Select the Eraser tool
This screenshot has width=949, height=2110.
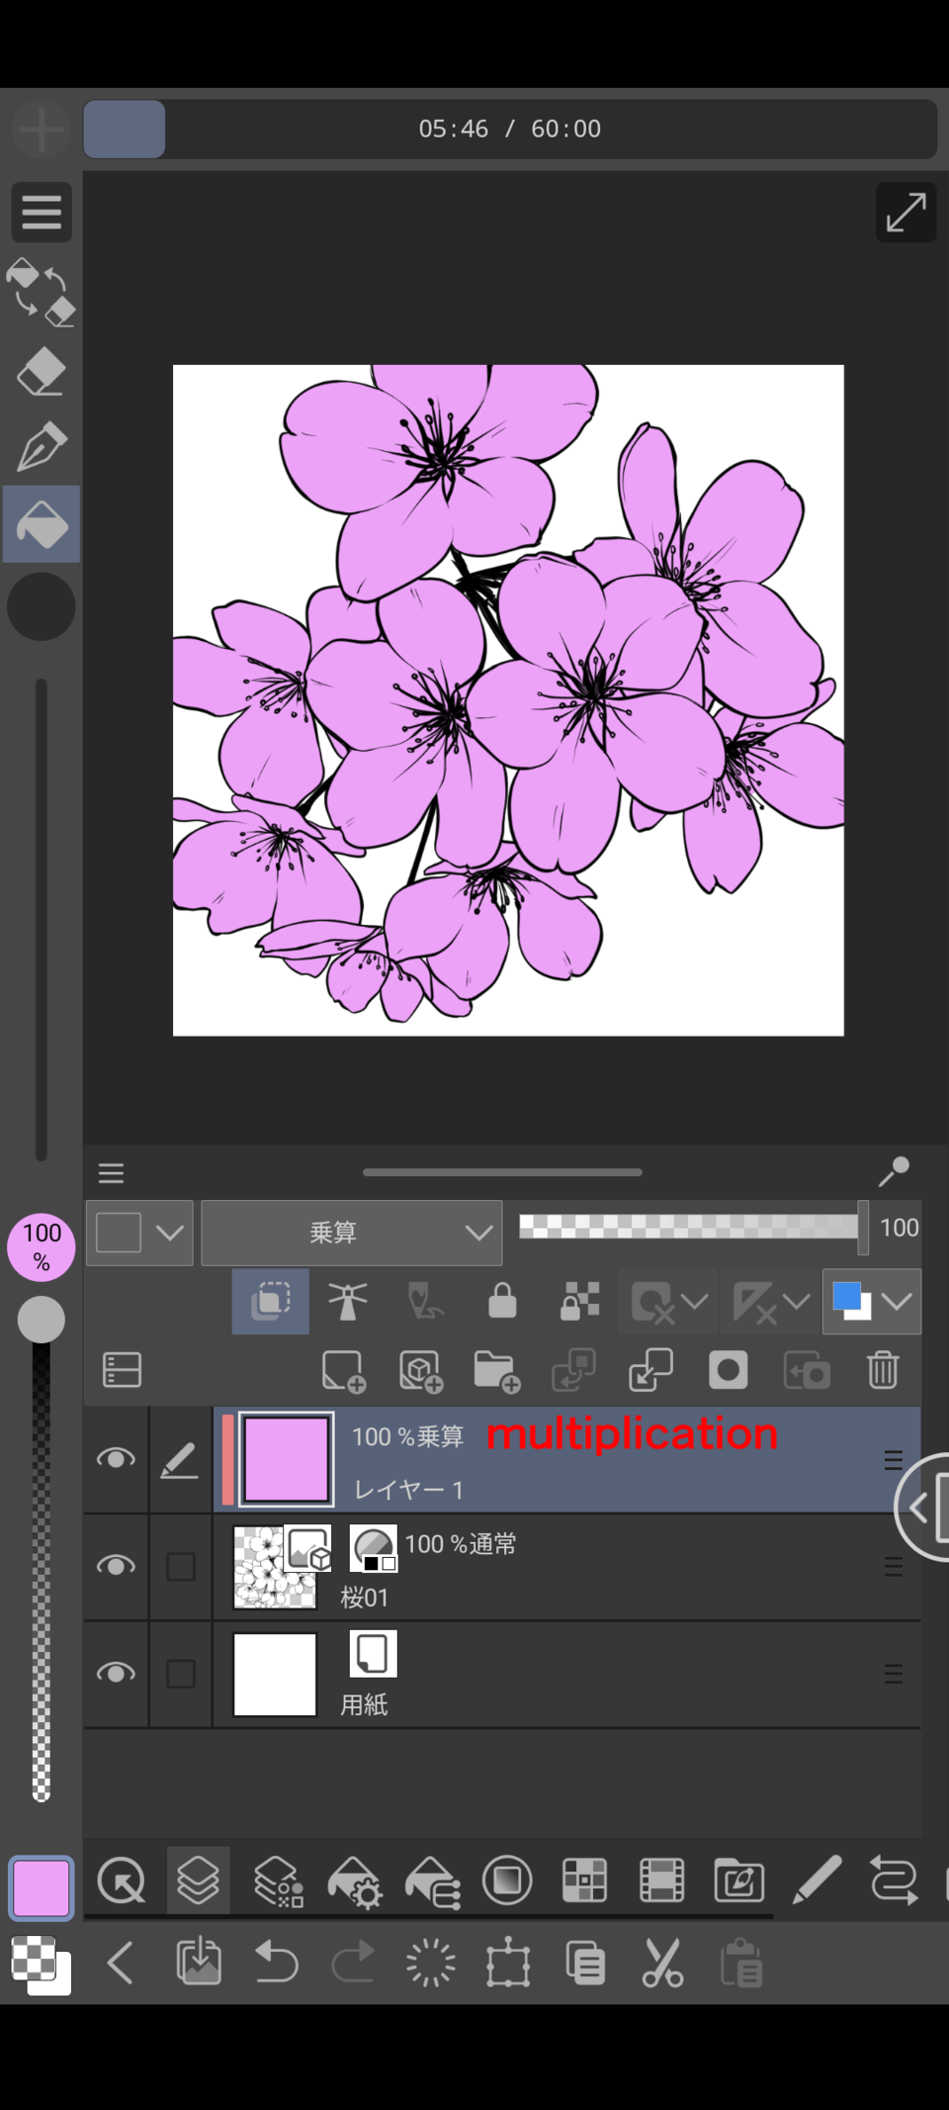coord(42,373)
